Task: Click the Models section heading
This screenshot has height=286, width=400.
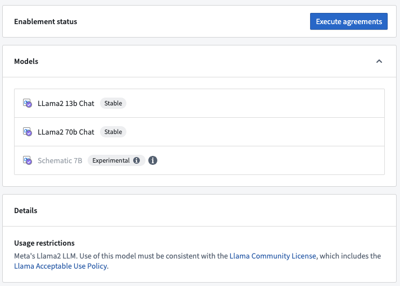Action: coord(26,61)
